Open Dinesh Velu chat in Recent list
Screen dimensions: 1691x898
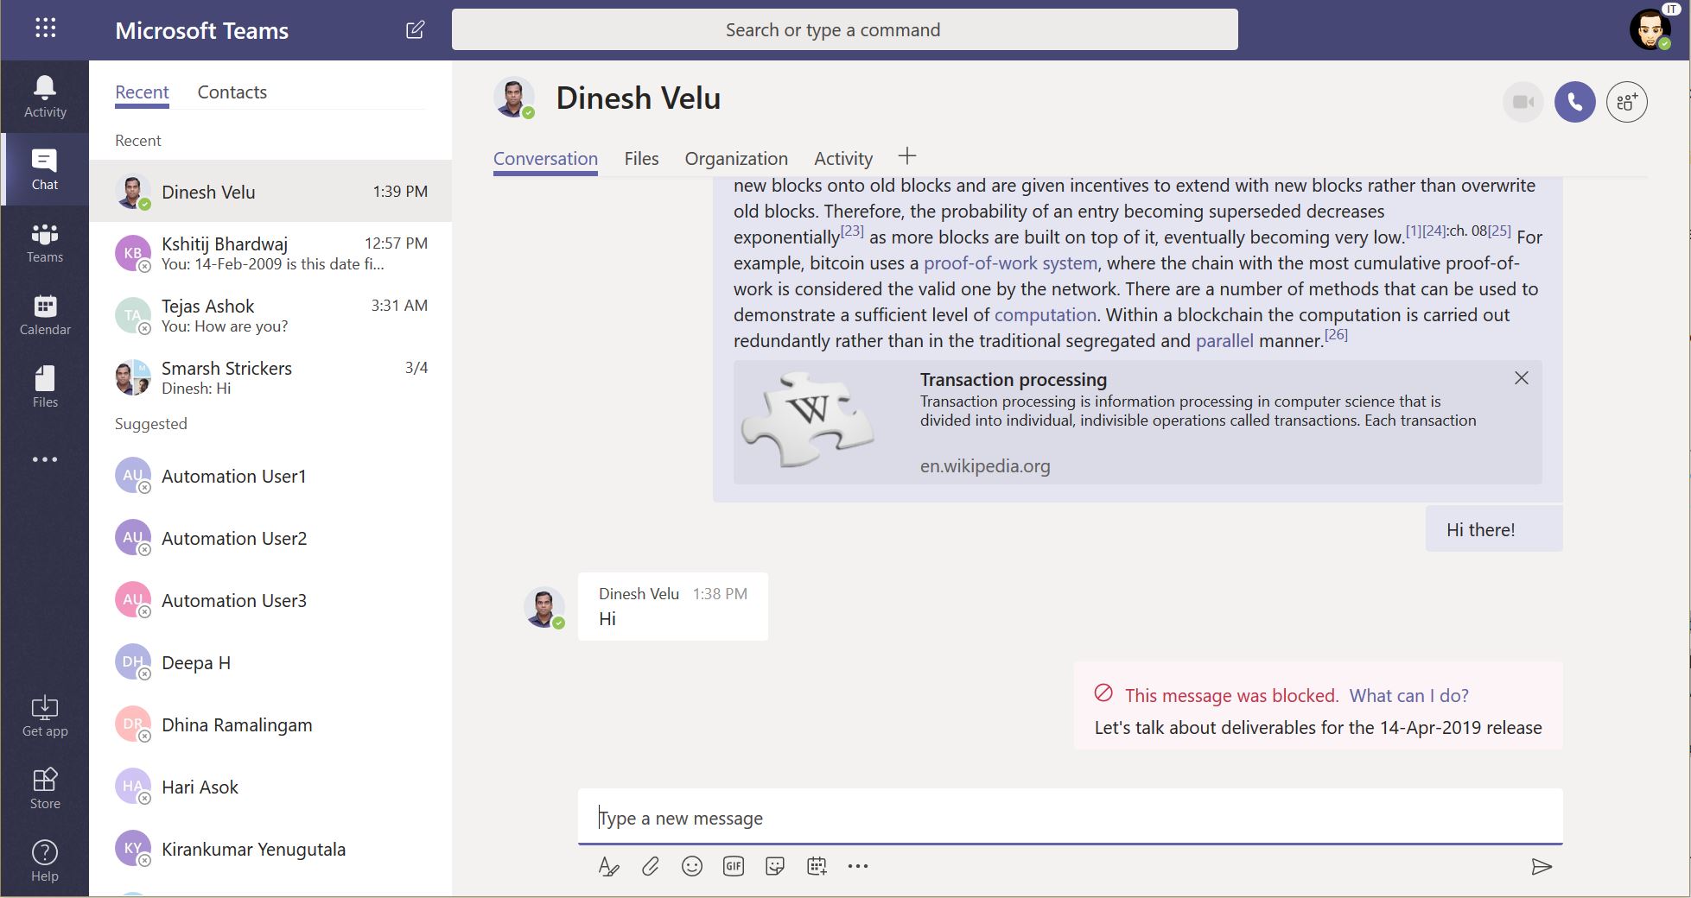pyautogui.click(x=270, y=192)
